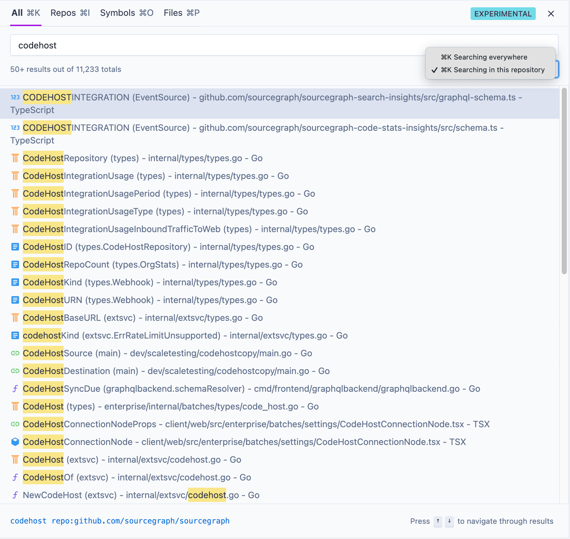Click the field icon beside CodeHostRepoCount
The image size is (570, 539).
tap(15, 264)
